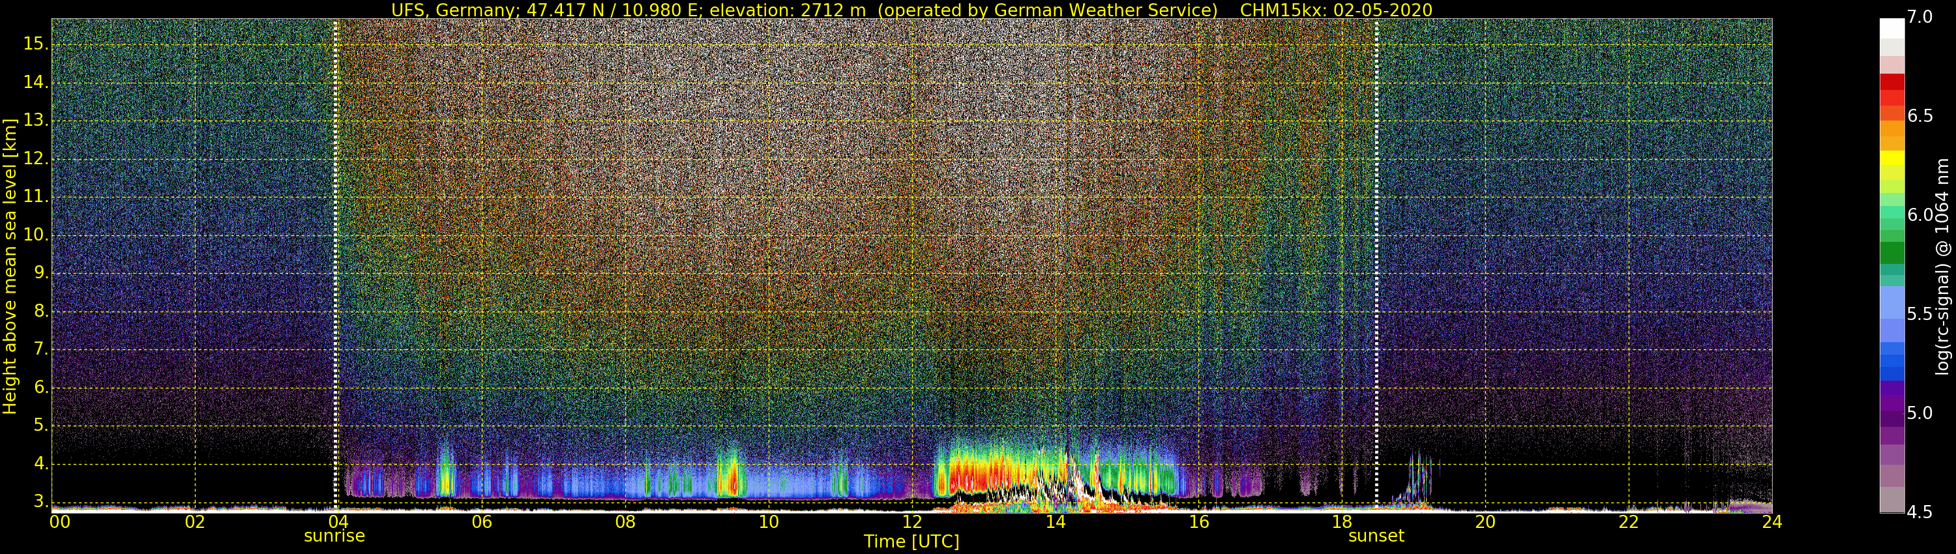Screen dimensions: 1956x554
Task: Click the time axis tick label '12'
Action: pos(911,521)
